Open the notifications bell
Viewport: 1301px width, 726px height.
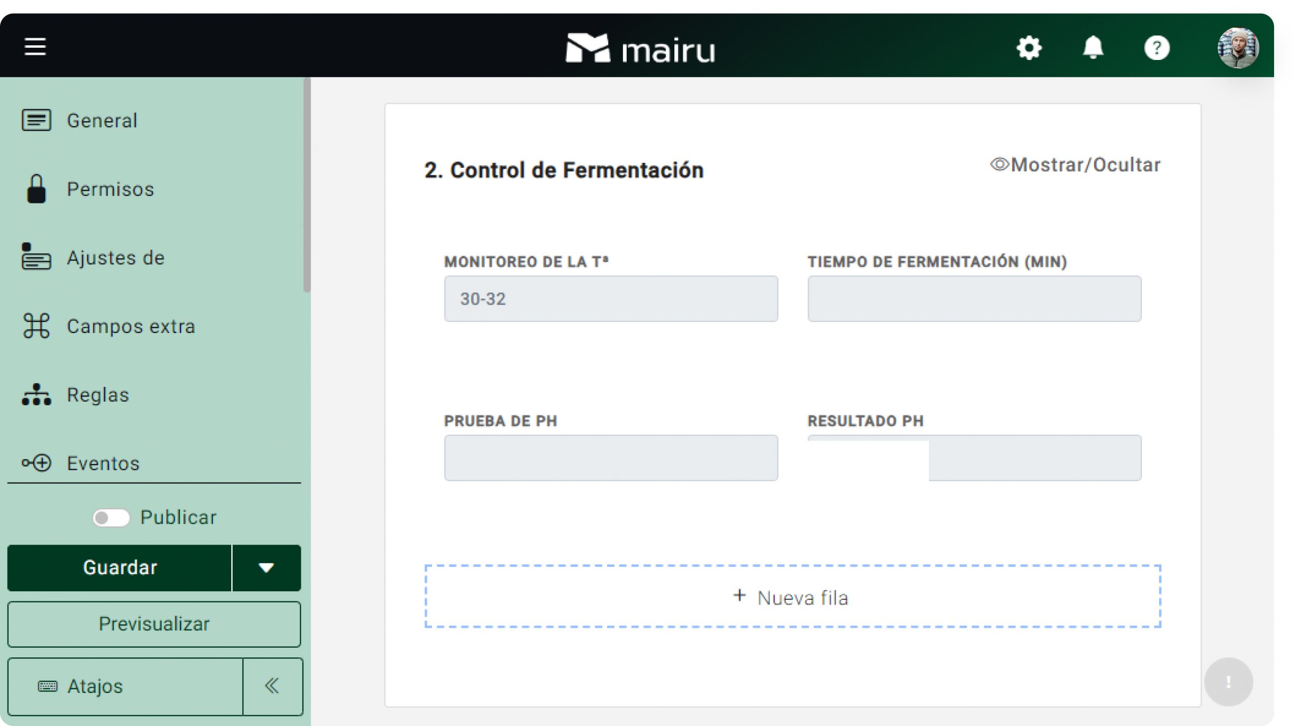1093,48
